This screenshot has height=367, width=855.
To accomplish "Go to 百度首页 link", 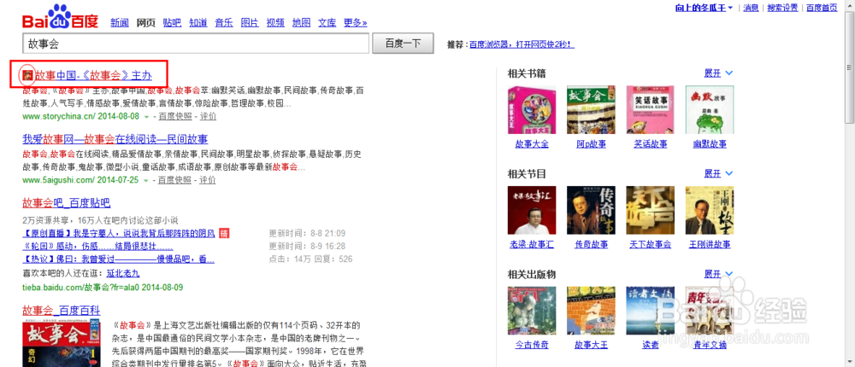I will (822, 8).
